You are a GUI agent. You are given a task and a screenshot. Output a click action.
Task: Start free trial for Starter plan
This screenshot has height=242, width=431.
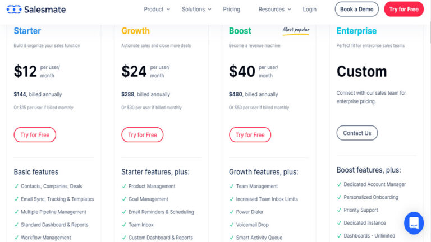[35, 135]
